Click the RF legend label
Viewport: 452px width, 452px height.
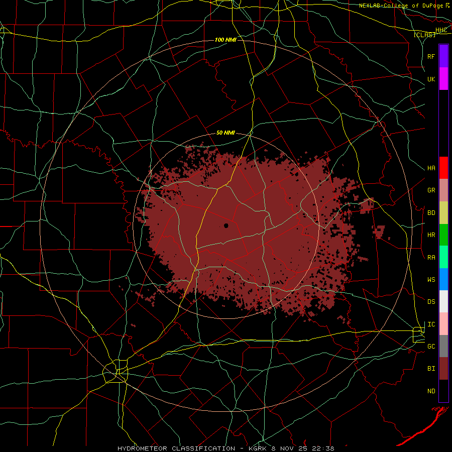(431, 56)
